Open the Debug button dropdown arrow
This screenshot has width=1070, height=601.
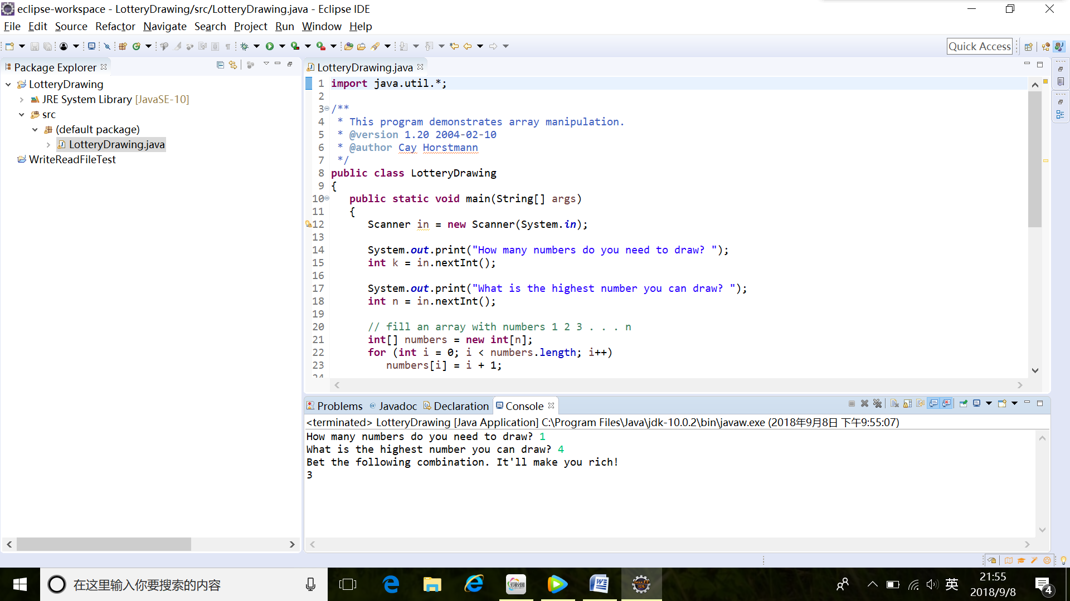[256, 46]
